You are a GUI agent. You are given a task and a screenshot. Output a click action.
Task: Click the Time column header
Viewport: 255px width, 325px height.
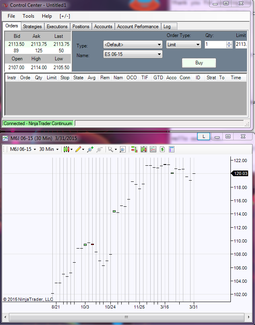tap(236, 78)
